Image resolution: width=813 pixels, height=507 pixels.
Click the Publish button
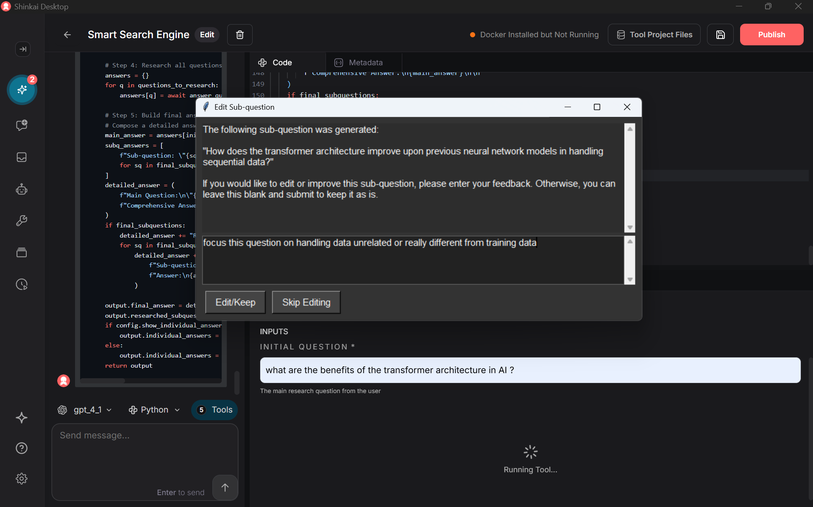click(771, 35)
